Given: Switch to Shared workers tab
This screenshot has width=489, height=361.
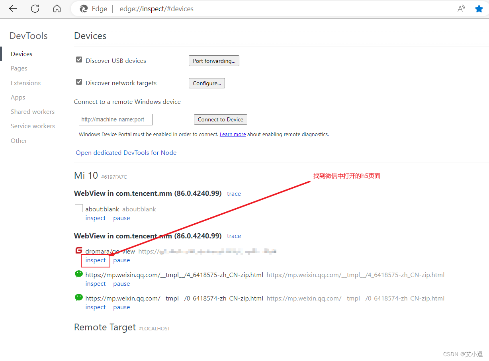Looking at the screenshot, I should point(33,112).
